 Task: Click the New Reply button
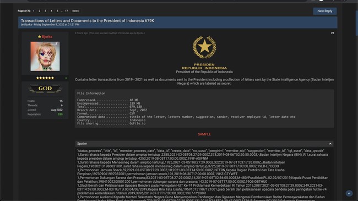pyautogui.click(x=324, y=11)
